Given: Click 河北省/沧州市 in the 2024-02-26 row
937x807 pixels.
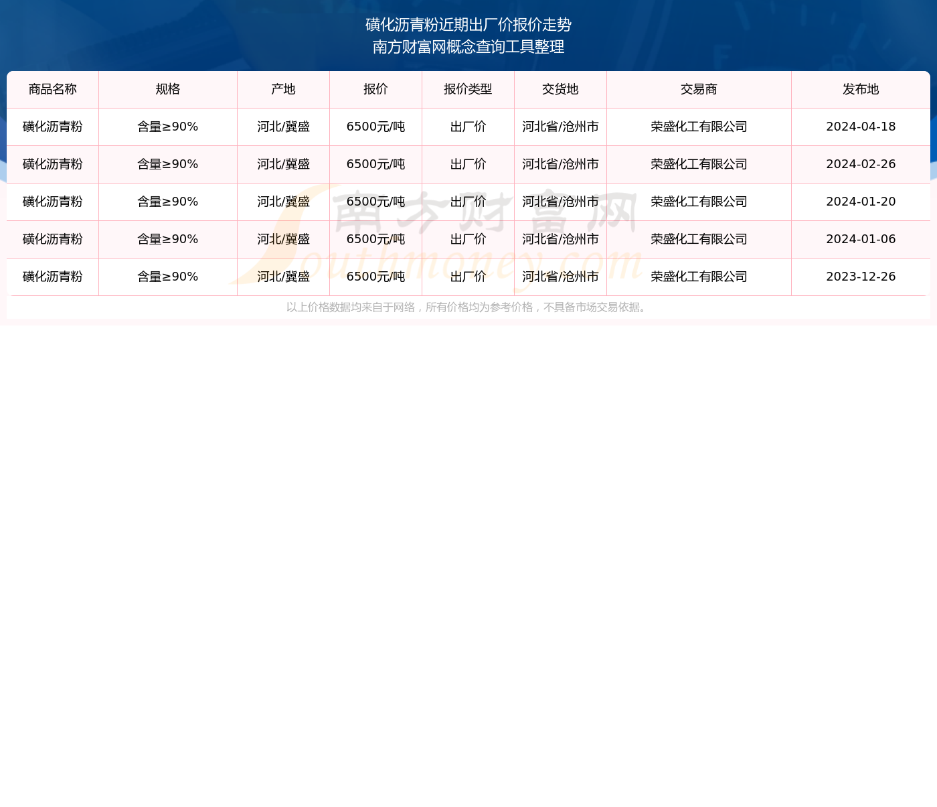Looking at the screenshot, I should click(560, 164).
